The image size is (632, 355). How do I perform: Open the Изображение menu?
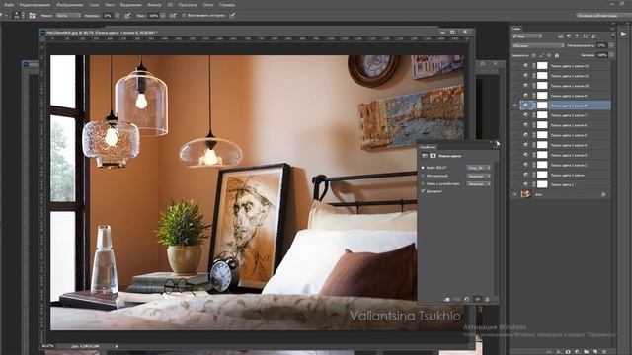point(70,5)
